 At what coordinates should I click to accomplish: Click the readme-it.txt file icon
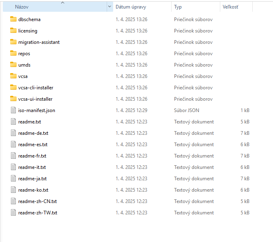13,167
